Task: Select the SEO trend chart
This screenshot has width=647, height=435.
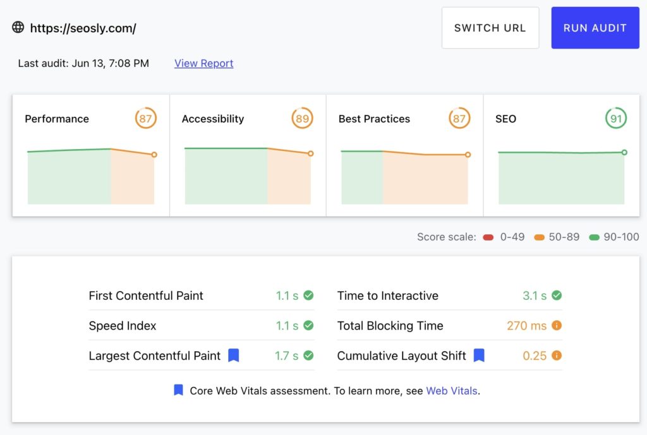Action: point(561,177)
